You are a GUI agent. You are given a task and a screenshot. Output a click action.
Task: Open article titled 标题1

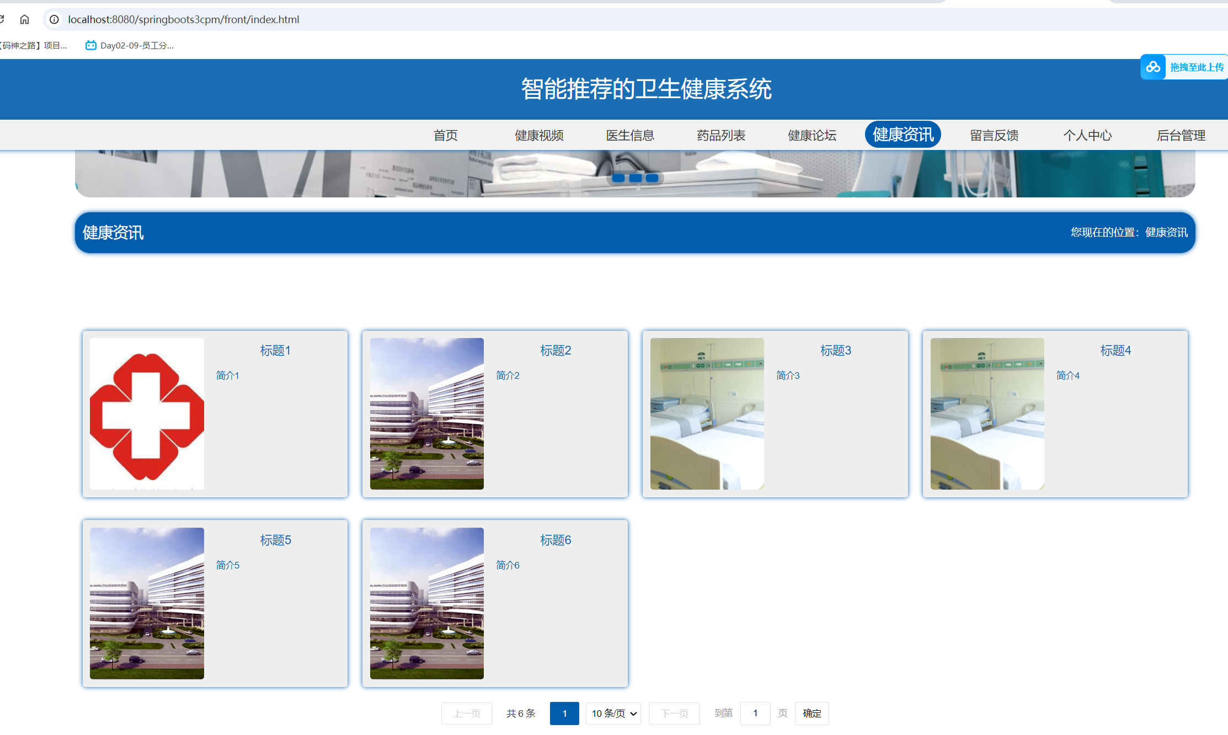[275, 350]
